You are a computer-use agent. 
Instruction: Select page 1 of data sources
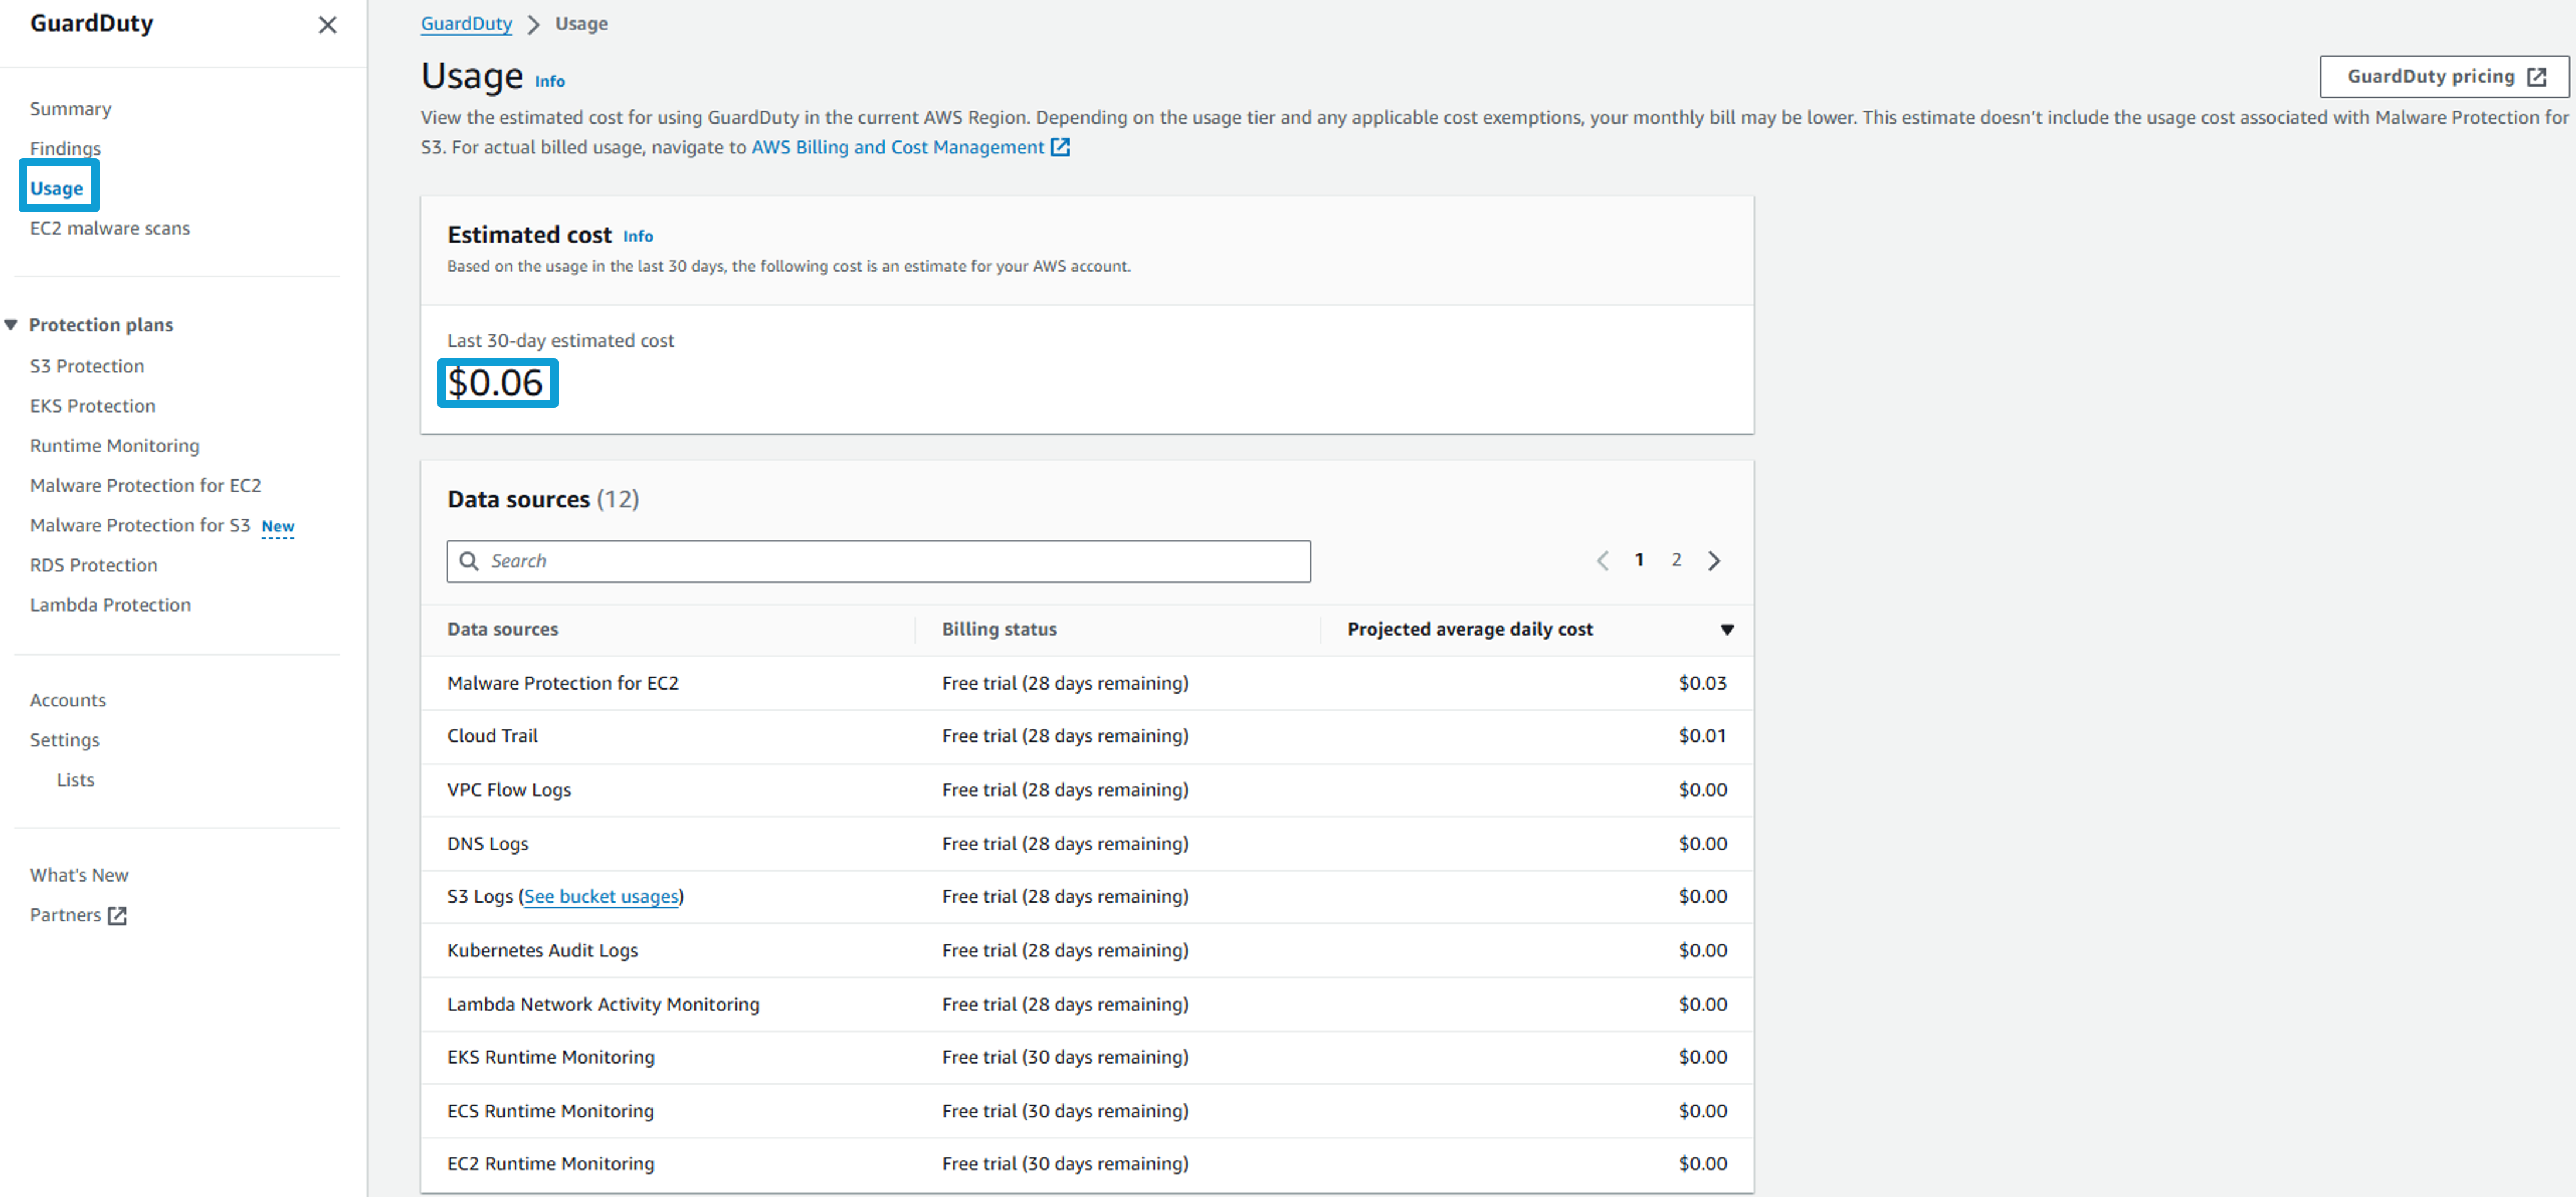pos(1639,560)
